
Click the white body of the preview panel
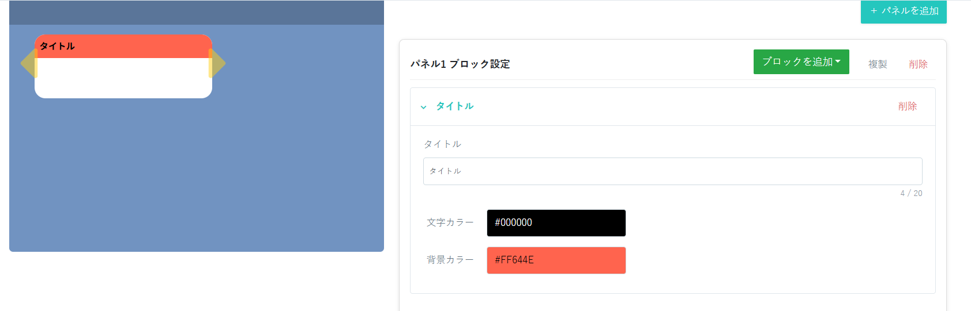coord(123,78)
